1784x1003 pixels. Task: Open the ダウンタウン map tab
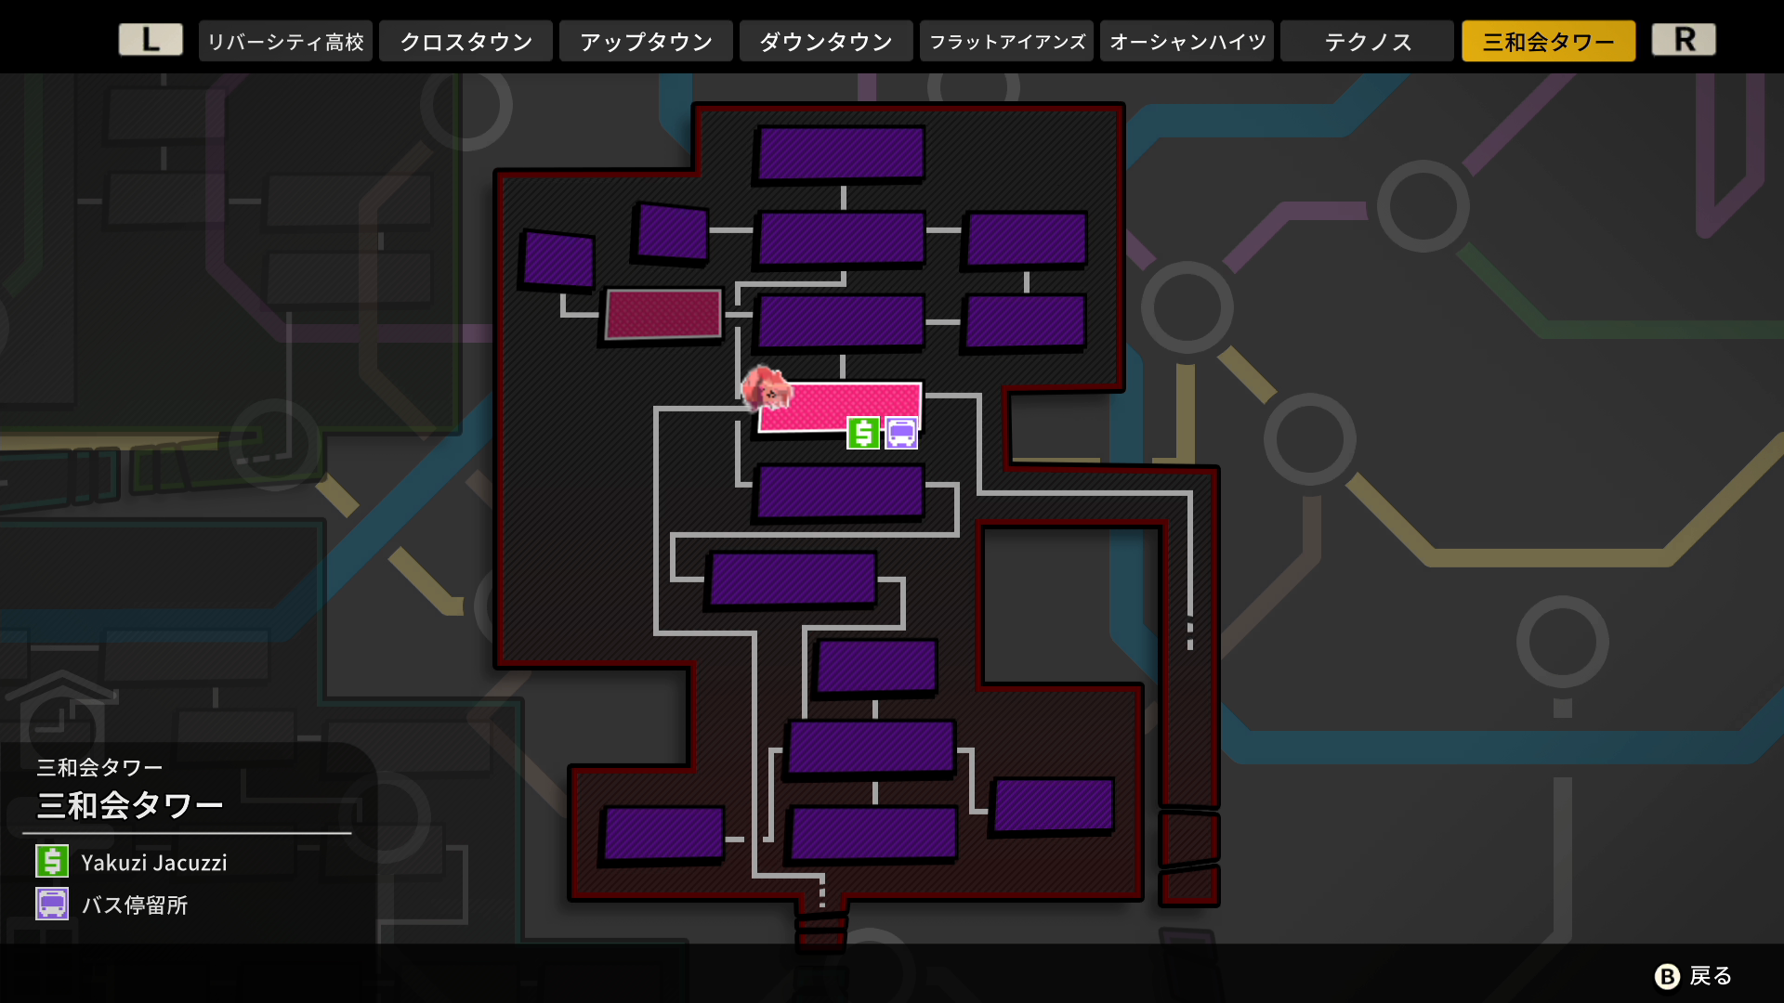click(x=826, y=41)
